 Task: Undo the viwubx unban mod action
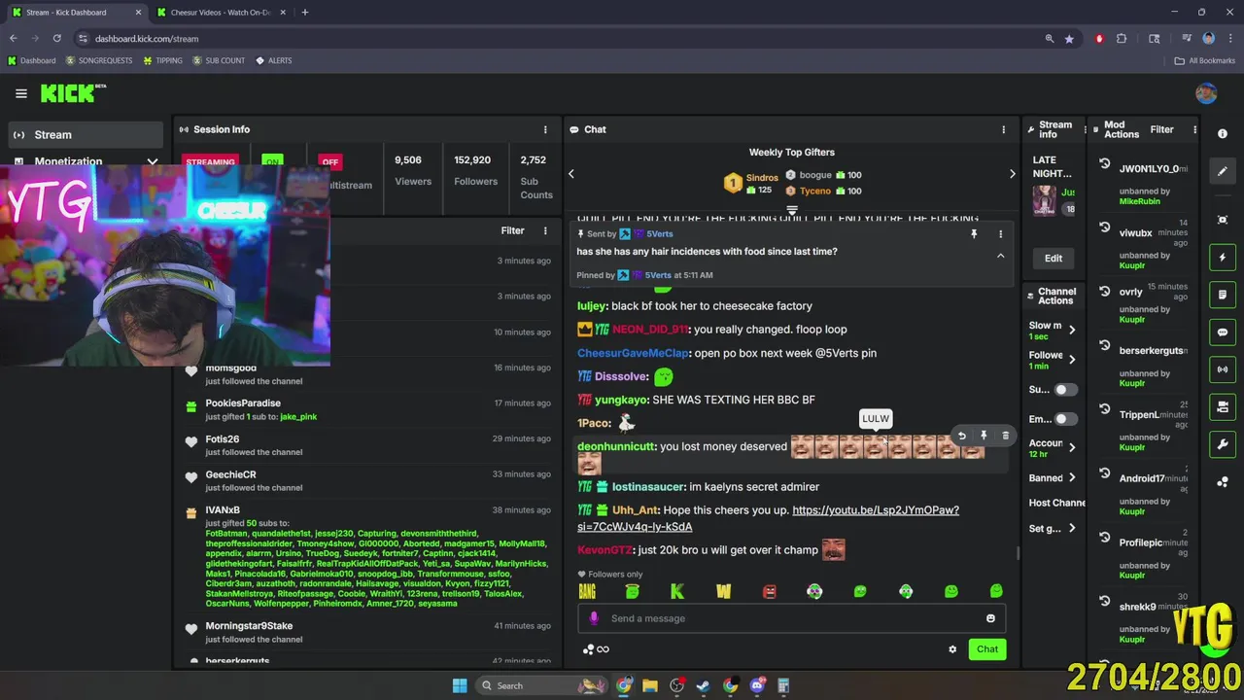click(1105, 227)
